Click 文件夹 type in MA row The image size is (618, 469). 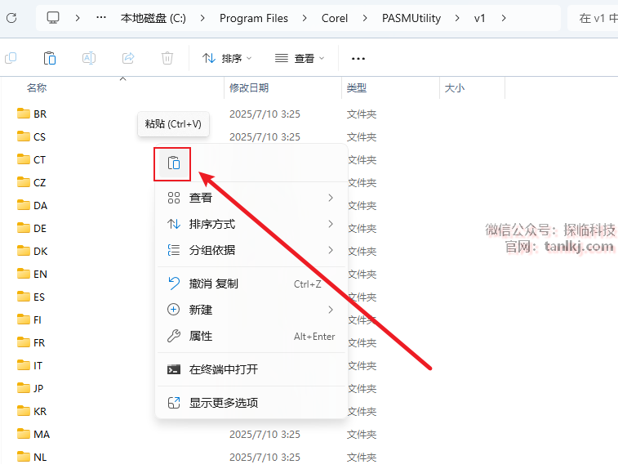(x=362, y=435)
